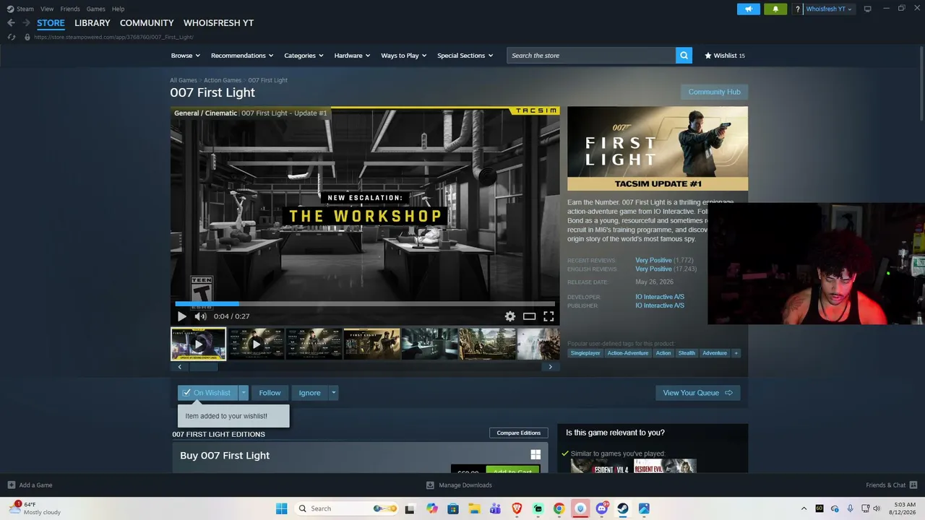Screen dimensions: 925x520
Task: Click the Ignore button
Action: tap(309, 393)
